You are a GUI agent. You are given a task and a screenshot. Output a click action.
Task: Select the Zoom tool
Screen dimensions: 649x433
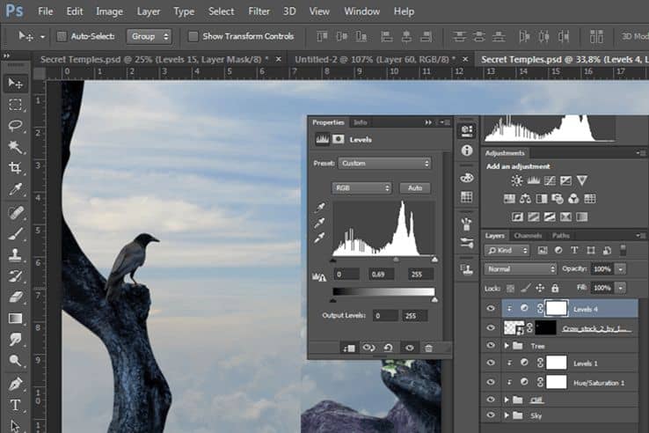tap(16, 361)
